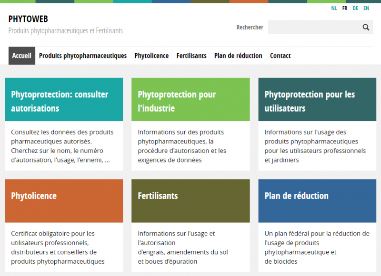The height and width of the screenshot is (276, 381).
Task: Select the Accueil navigation tab
Action: point(21,56)
